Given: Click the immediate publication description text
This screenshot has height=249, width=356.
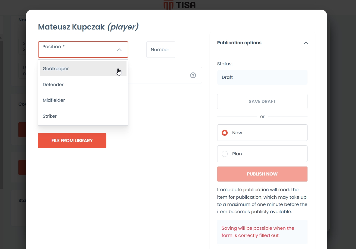Looking at the screenshot, I should (x=262, y=201).
